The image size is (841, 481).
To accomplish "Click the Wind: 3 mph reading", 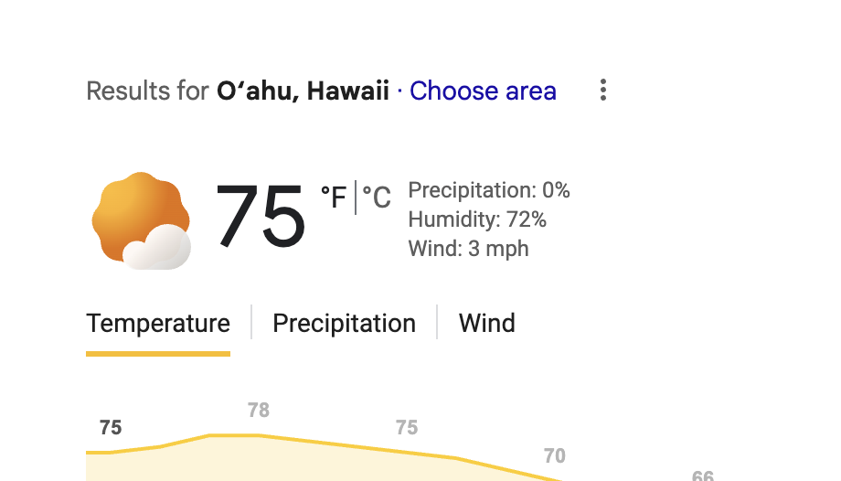I will pos(468,249).
